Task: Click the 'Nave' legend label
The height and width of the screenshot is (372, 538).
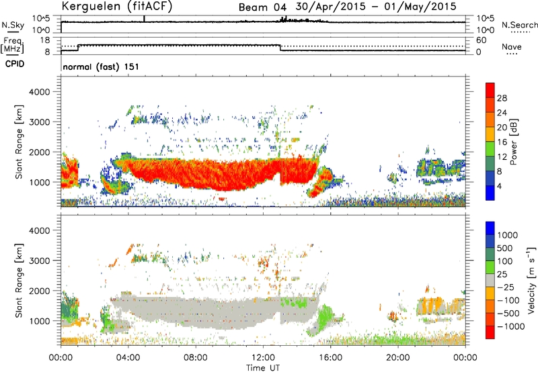Action: (512, 47)
